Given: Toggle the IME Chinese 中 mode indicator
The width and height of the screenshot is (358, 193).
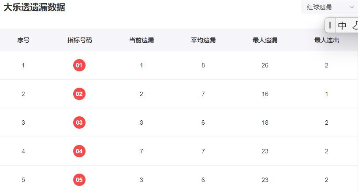Looking at the screenshot, I should tap(342, 25).
